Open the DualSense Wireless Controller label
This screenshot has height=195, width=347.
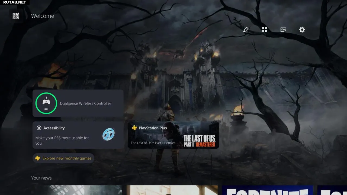(85, 103)
